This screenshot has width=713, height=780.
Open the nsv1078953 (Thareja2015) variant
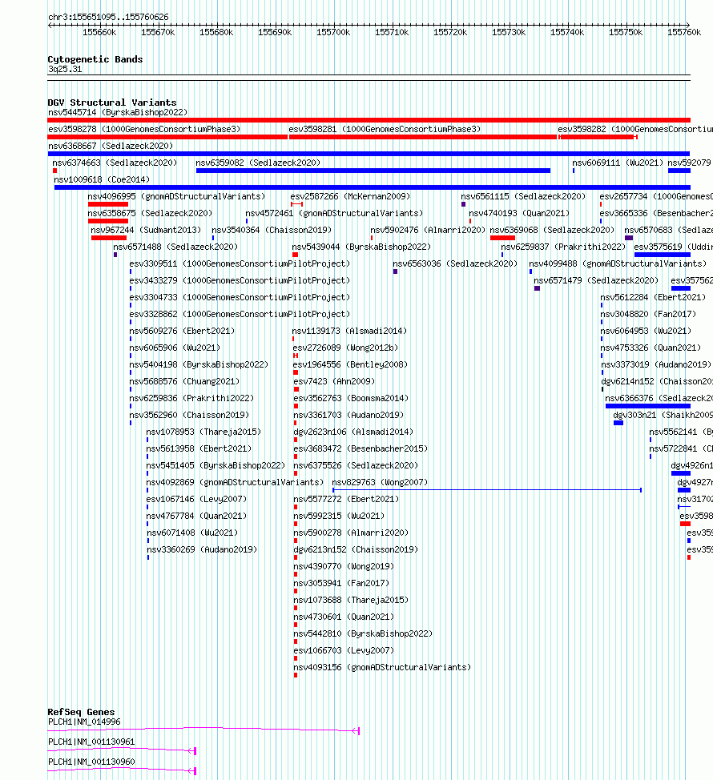pyautogui.click(x=203, y=432)
